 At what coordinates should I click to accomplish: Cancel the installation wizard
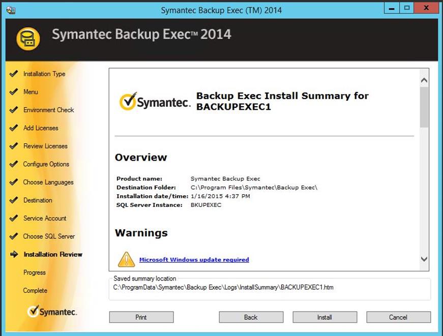(x=398, y=317)
